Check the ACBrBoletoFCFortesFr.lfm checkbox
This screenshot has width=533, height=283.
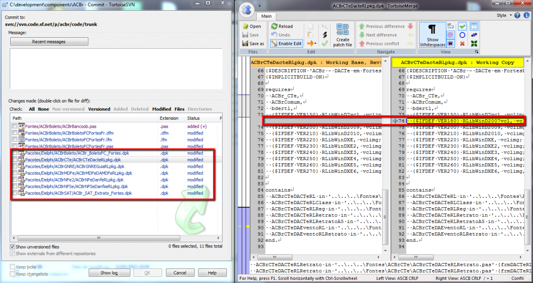(15, 140)
